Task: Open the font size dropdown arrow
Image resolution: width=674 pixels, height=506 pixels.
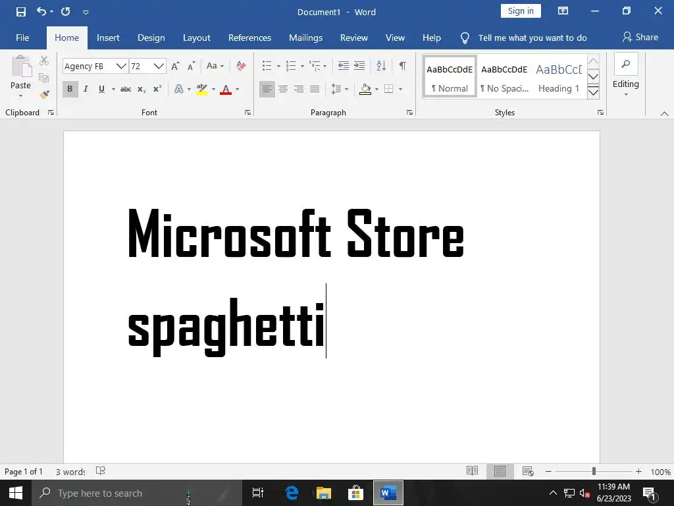Action: (159, 67)
